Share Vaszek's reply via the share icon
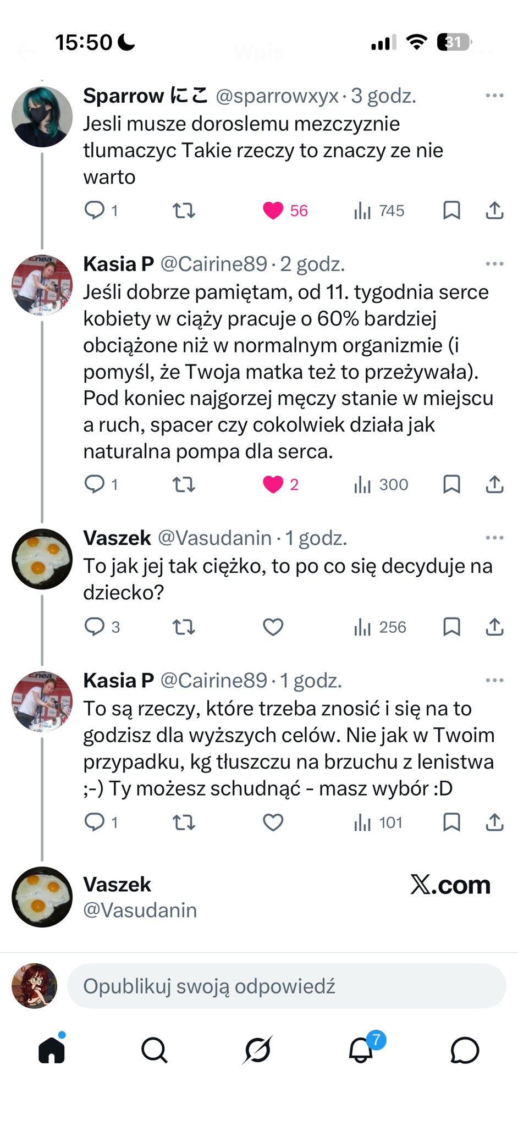Screen dimensions: 518x1126 494,627
